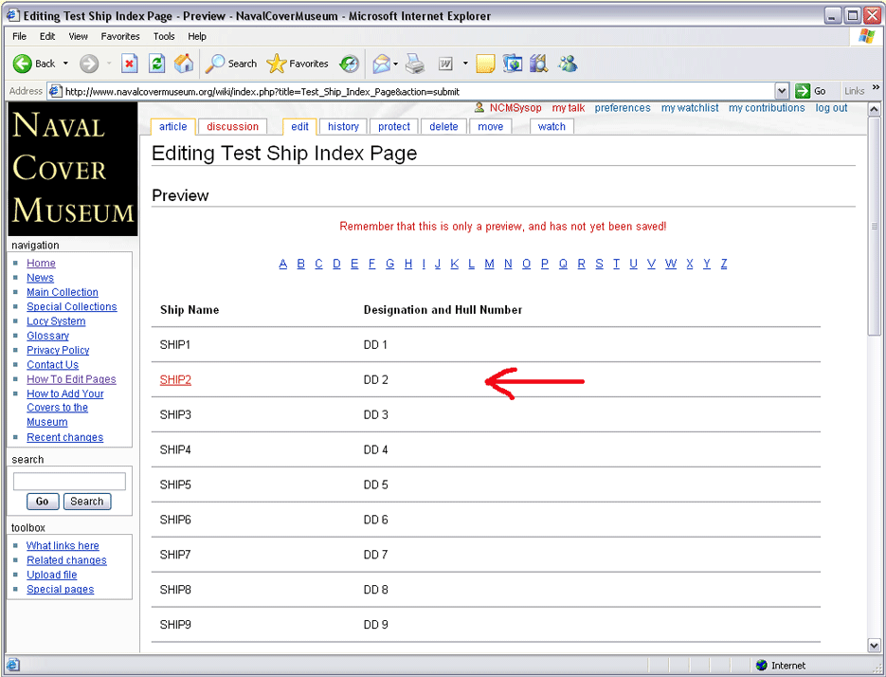Viewport: 886px width, 677px height.
Task: Expand the address bar URL dropdown
Action: pos(782,91)
